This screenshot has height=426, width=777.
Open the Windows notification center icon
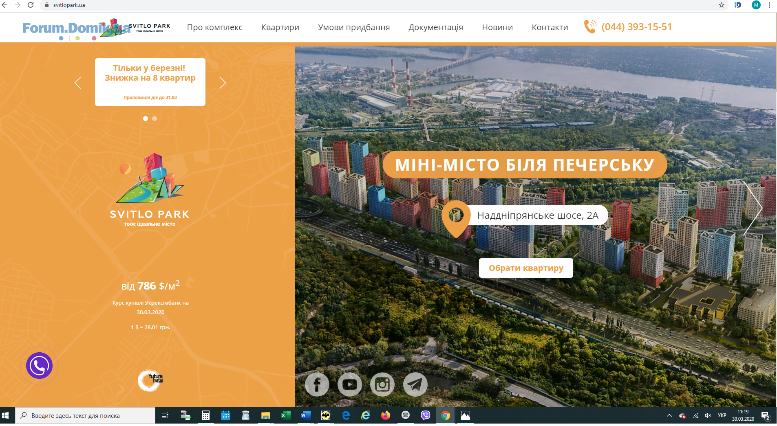coord(765,416)
